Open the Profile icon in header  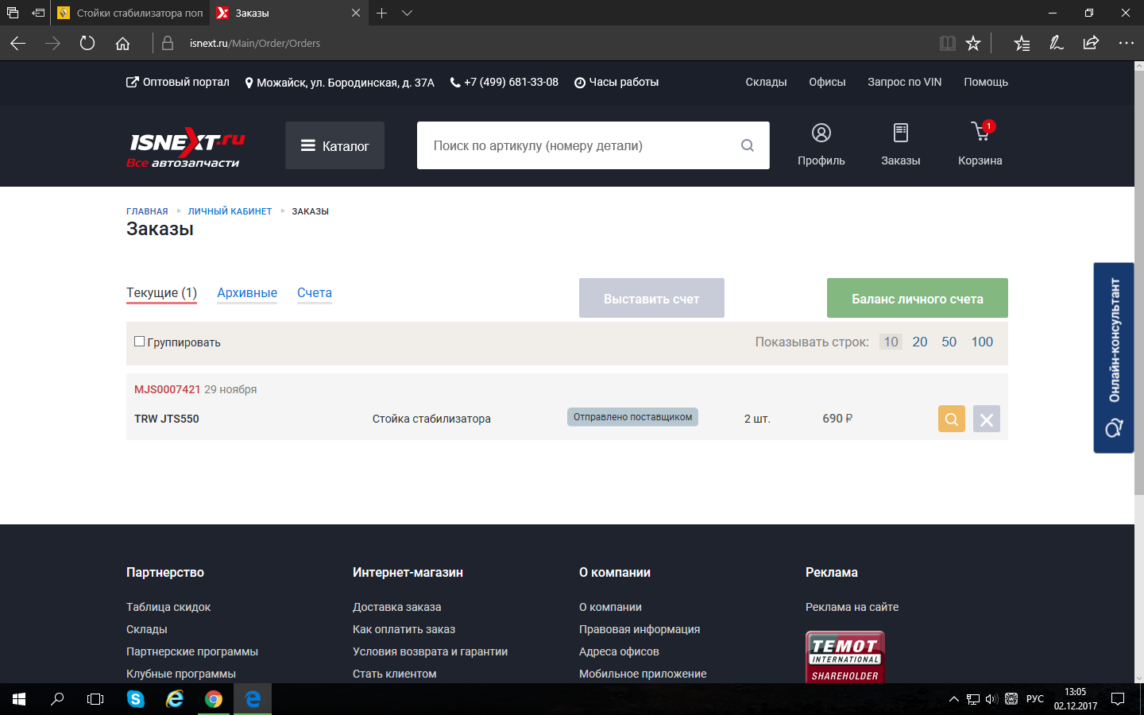821,144
